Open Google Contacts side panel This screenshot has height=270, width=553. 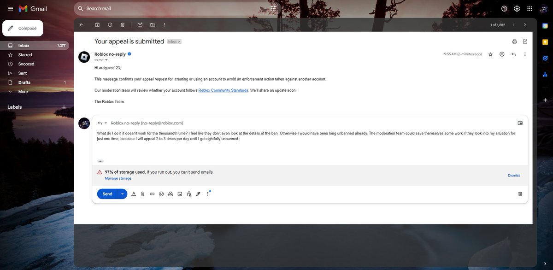point(545,74)
